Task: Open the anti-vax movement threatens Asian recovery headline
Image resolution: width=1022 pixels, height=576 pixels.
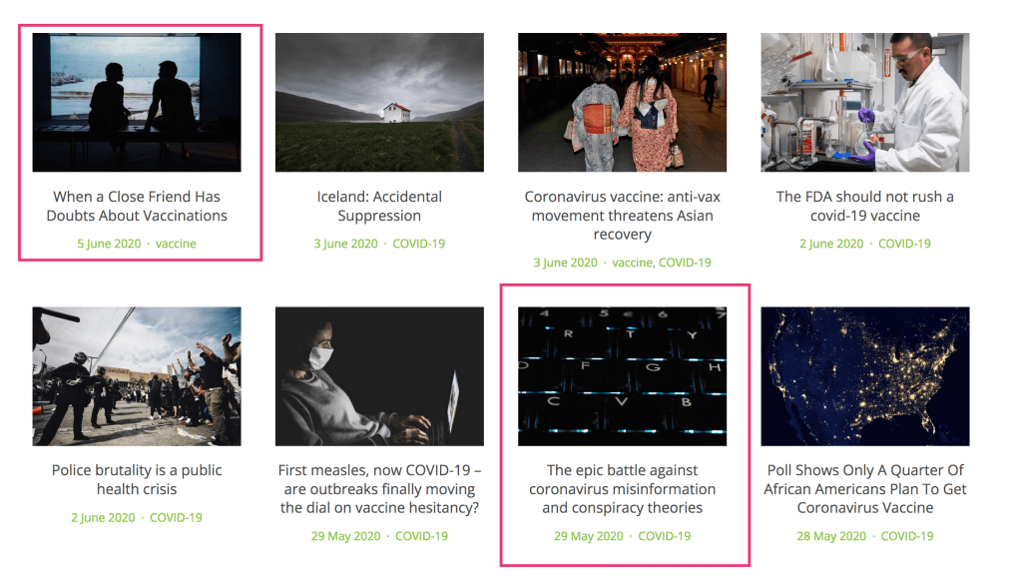Action: point(622,216)
